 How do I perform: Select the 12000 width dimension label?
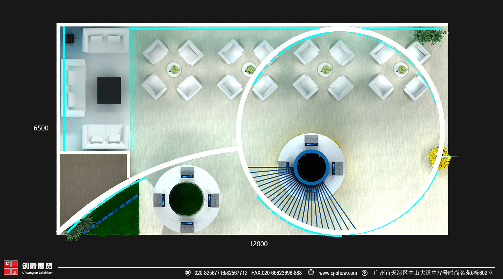pos(258,244)
